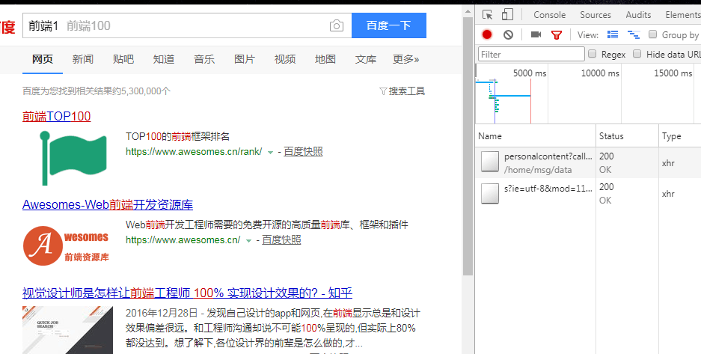The image size is (701, 354).
Task: Switch to the Audits tab
Action: tap(638, 15)
